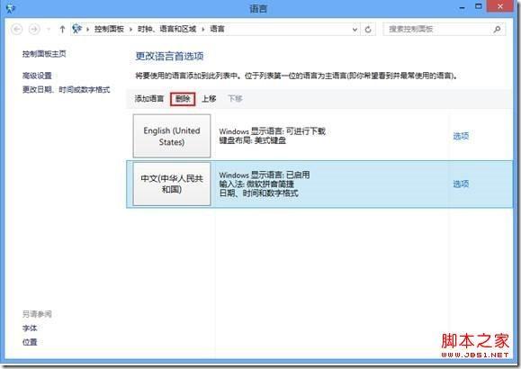Screen dimensions: 521x369
Task: Open 位置 link under 另请参阅
Action: click(30, 342)
